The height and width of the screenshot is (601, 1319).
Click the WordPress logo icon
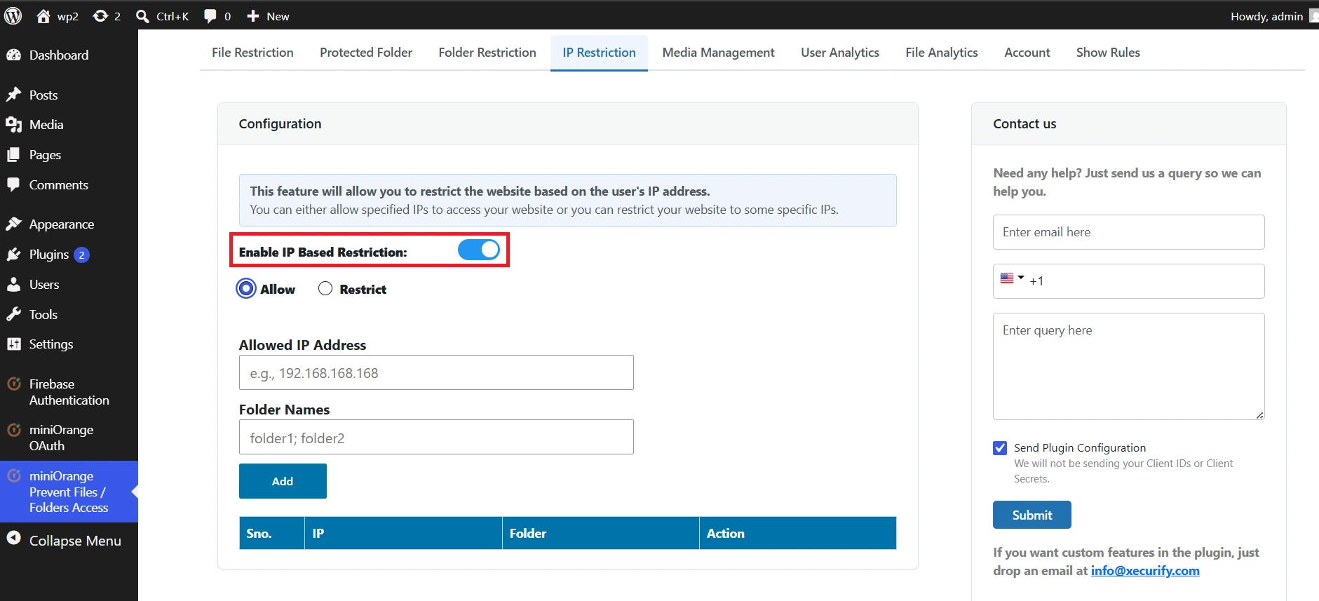13,15
